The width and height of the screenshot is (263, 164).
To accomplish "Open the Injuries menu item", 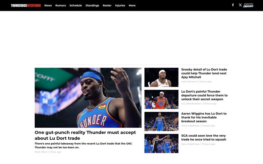I will 120,5.
